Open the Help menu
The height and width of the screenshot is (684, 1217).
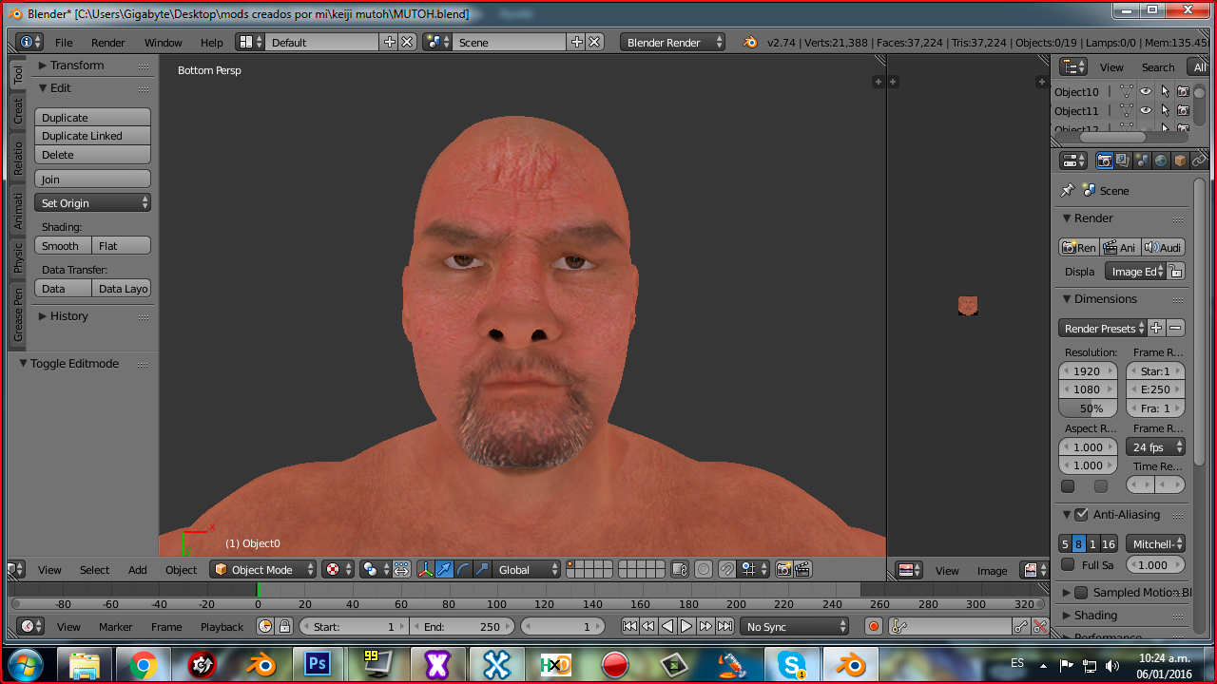pos(212,42)
